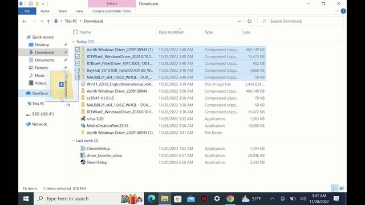Click Downloads in the address breadcrumb
The image size is (365, 205).
tap(94, 21)
